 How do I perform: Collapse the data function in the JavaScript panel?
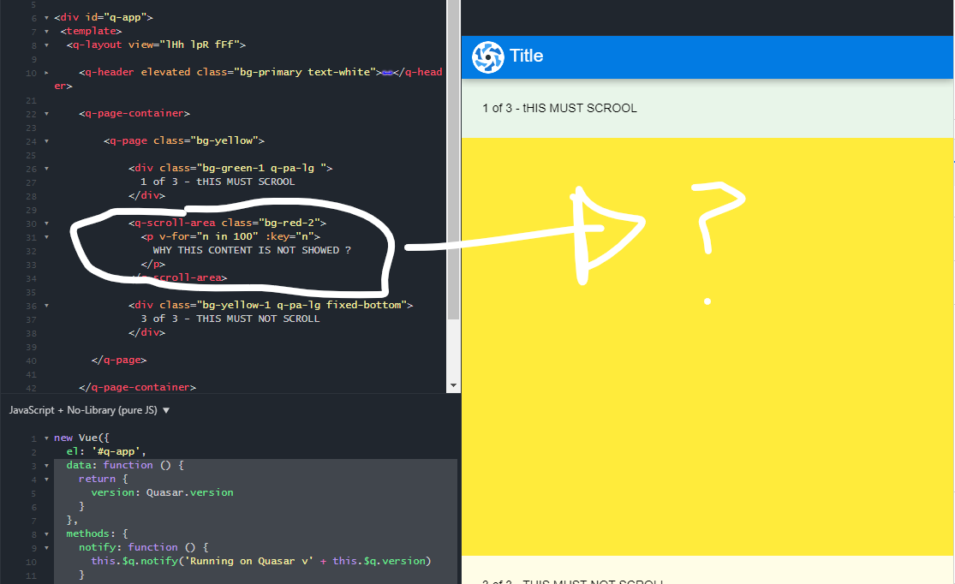[x=45, y=465]
